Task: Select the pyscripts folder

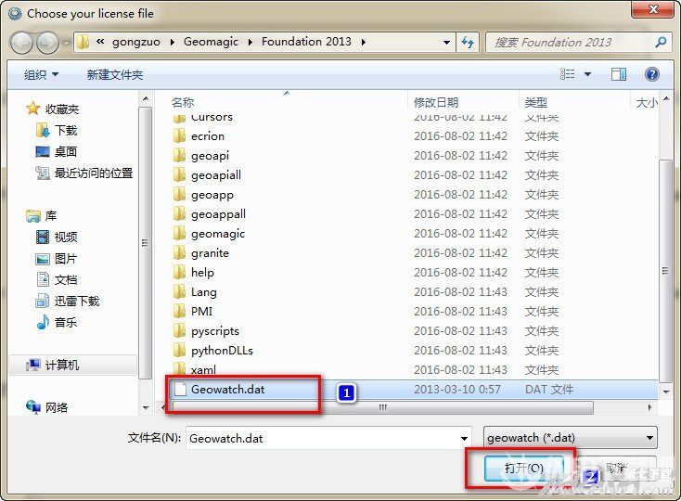Action: pyautogui.click(x=215, y=331)
